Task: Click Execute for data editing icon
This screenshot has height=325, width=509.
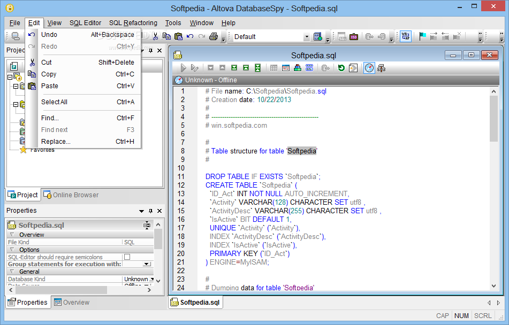Action: 194,68
